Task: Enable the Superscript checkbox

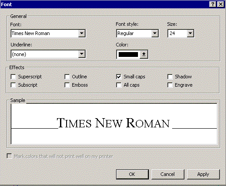Action: (13, 77)
